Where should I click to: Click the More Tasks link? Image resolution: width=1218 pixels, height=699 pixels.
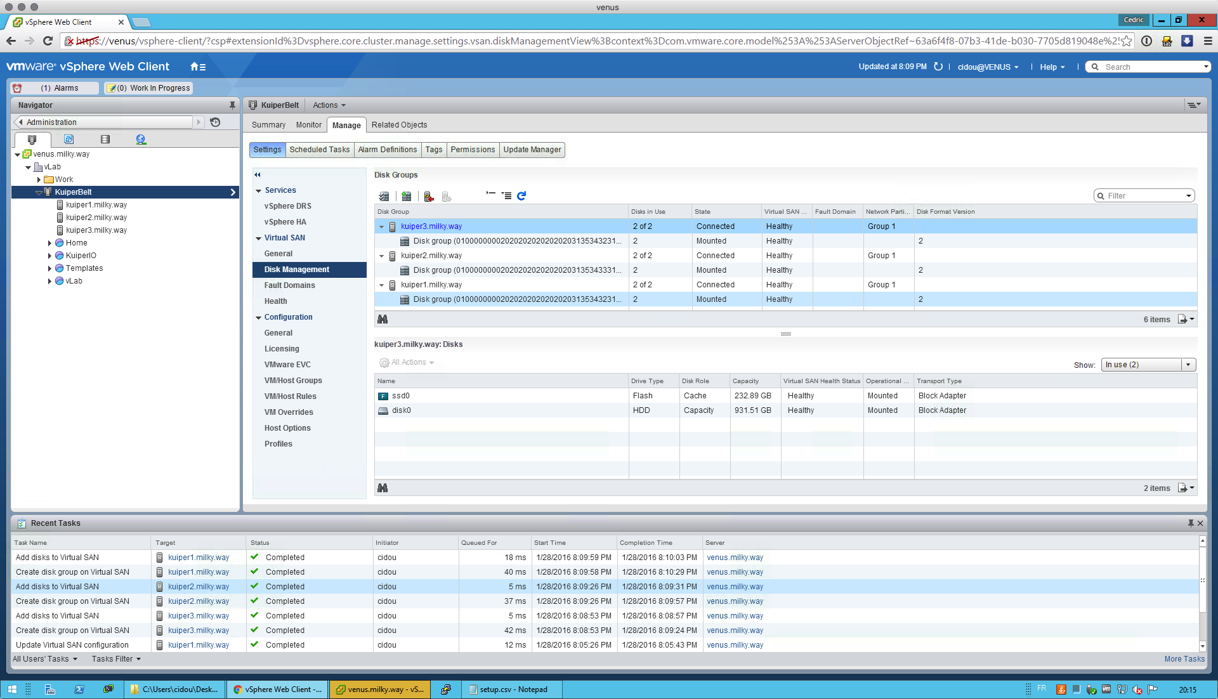pos(1184,659)
